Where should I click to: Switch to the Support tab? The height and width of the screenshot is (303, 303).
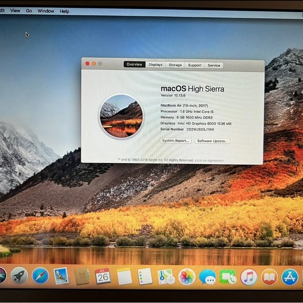[x=194, y=65]
